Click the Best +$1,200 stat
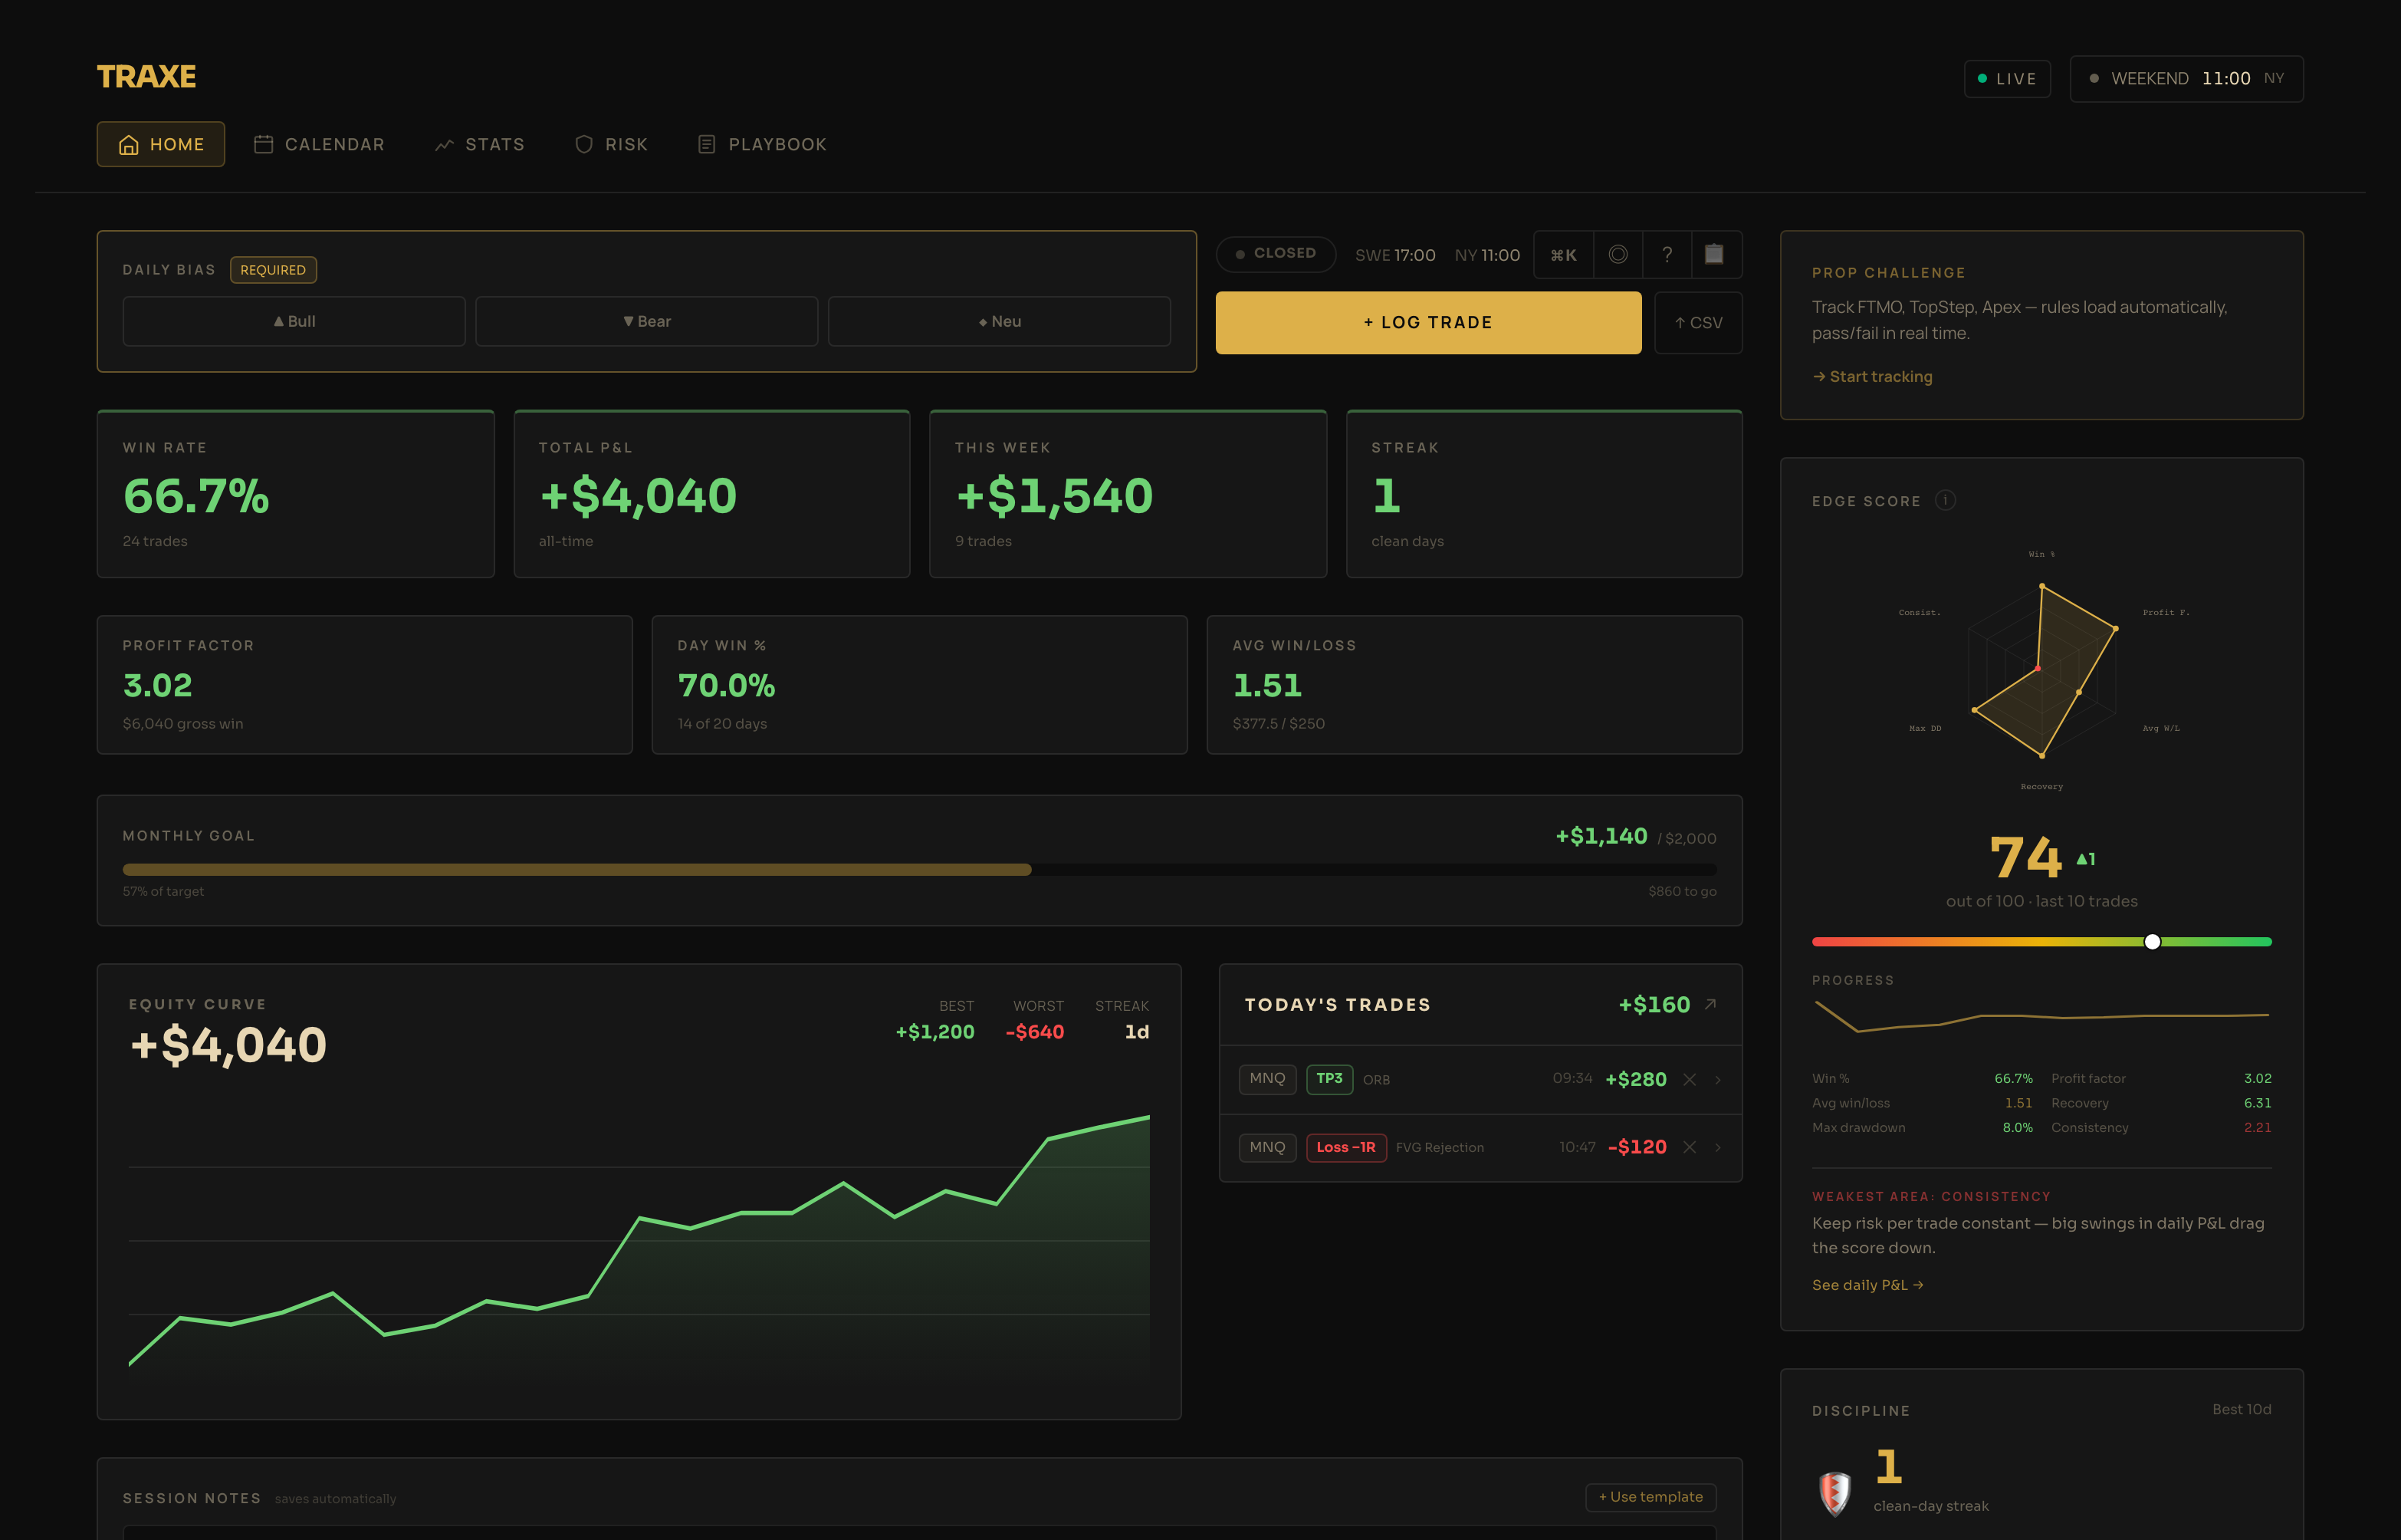The width and height of the screenshot is (2401, 1540). tap(934, 1021)
